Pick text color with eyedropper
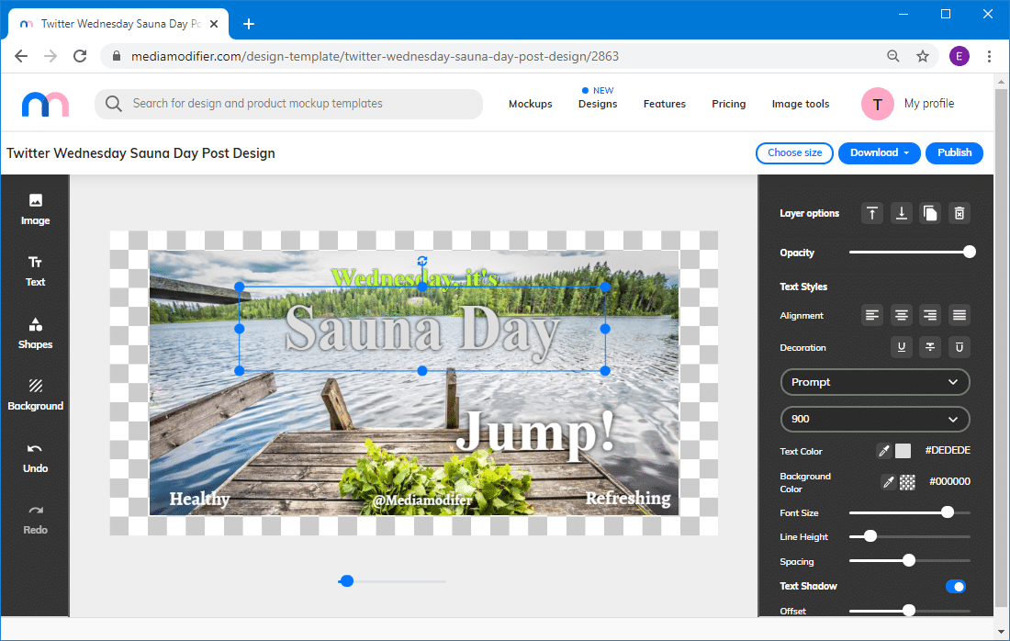This screenshot has width=1010, height=641. [x=883, y=451]
